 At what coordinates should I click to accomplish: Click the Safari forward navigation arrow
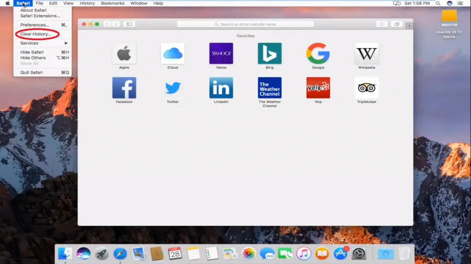pos(116,24)
